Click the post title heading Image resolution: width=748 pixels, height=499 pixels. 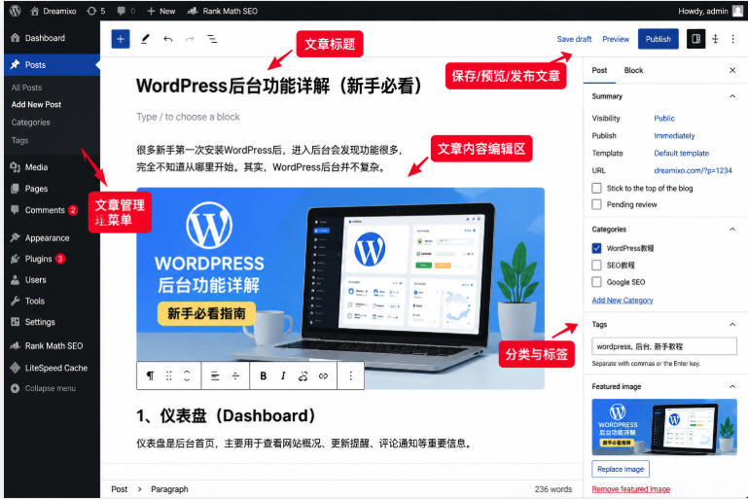[279, 86]
